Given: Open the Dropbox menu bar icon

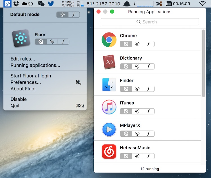Looking at the screenshot, I should (16, 4).
